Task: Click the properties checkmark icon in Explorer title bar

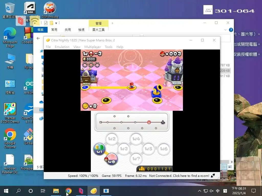Action: click(46, 23)
